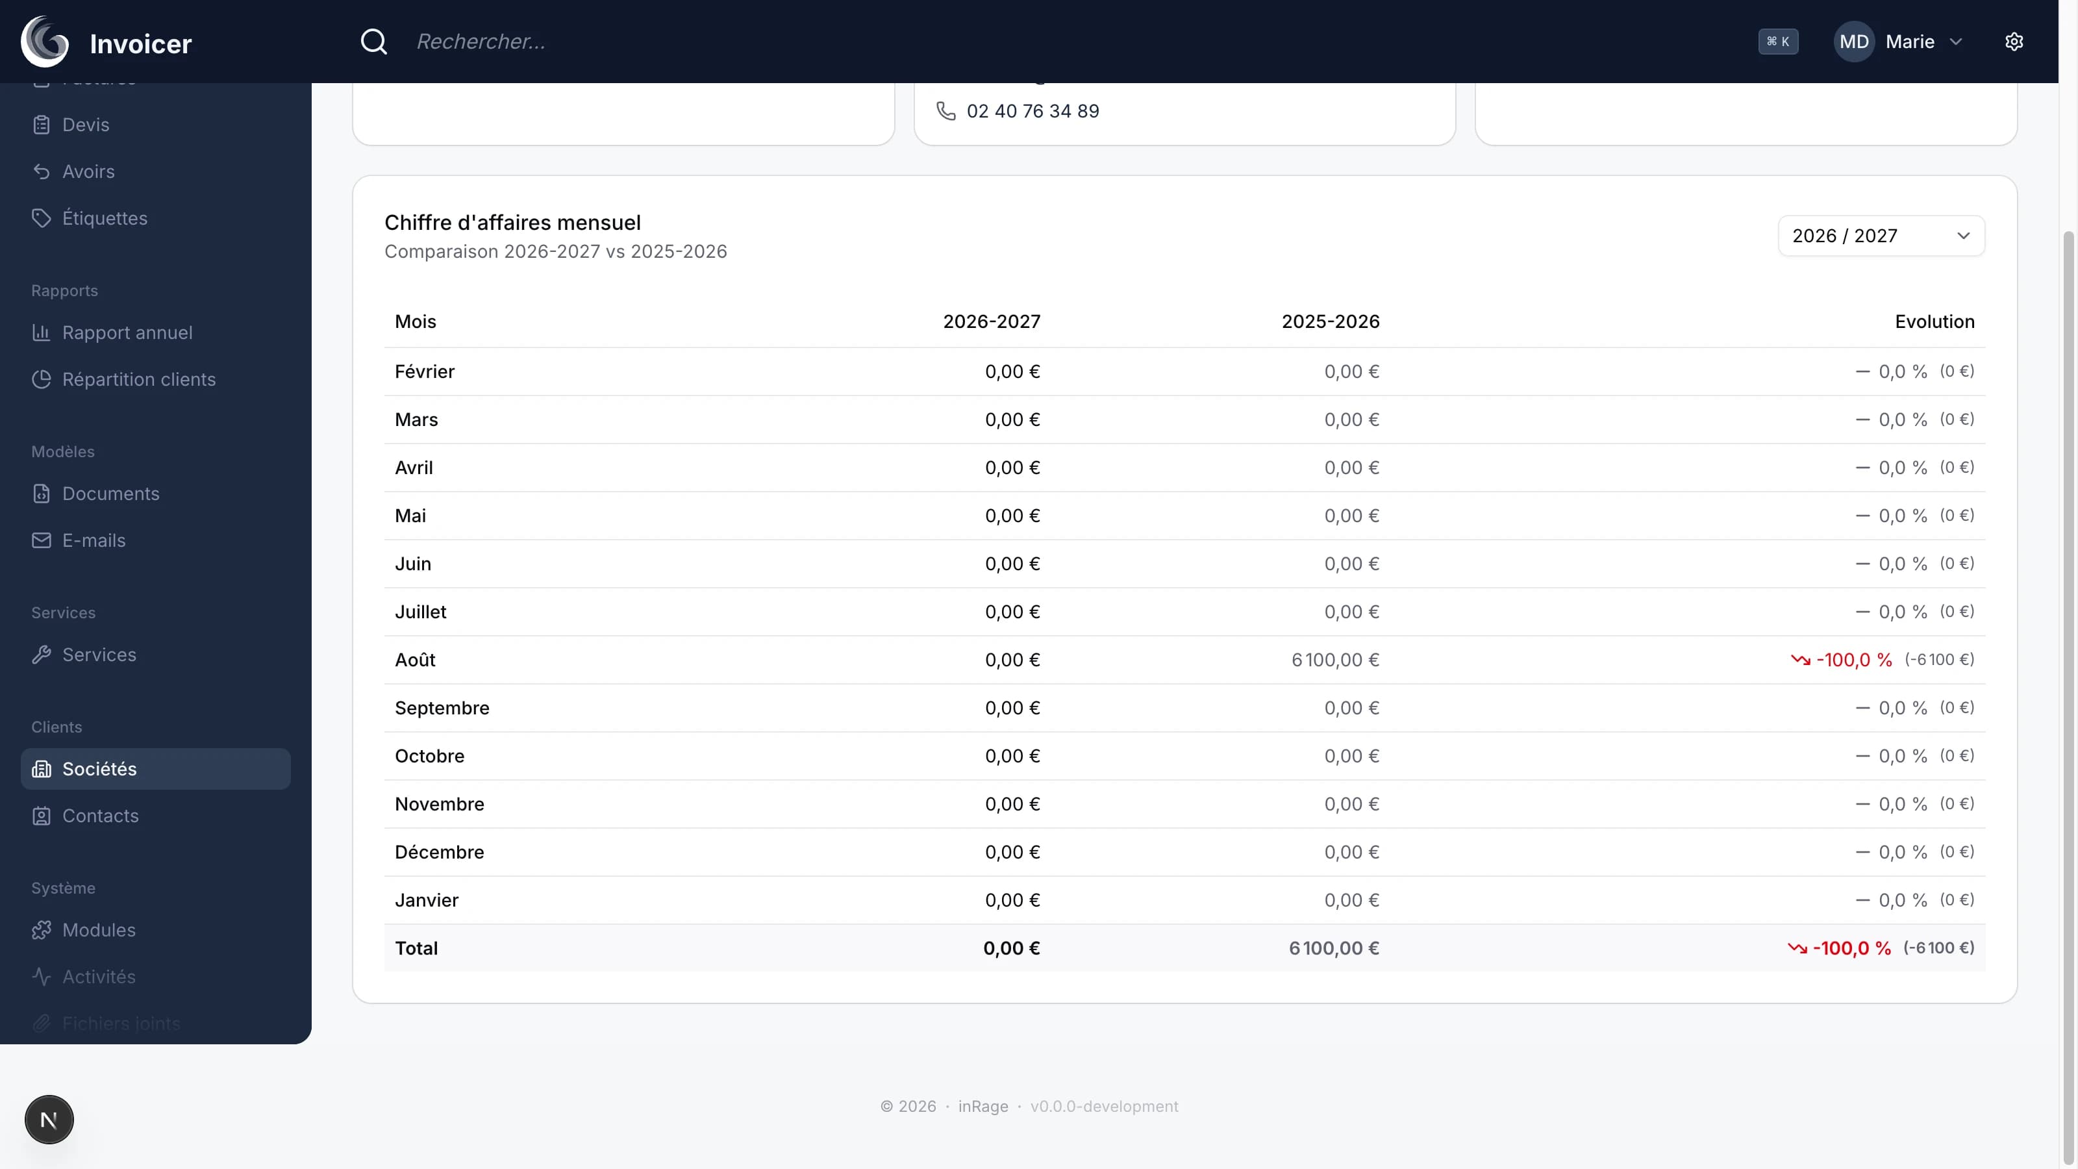Click the settings gear icon
Viewport: 2078px width, 1169px height.
2014,41
